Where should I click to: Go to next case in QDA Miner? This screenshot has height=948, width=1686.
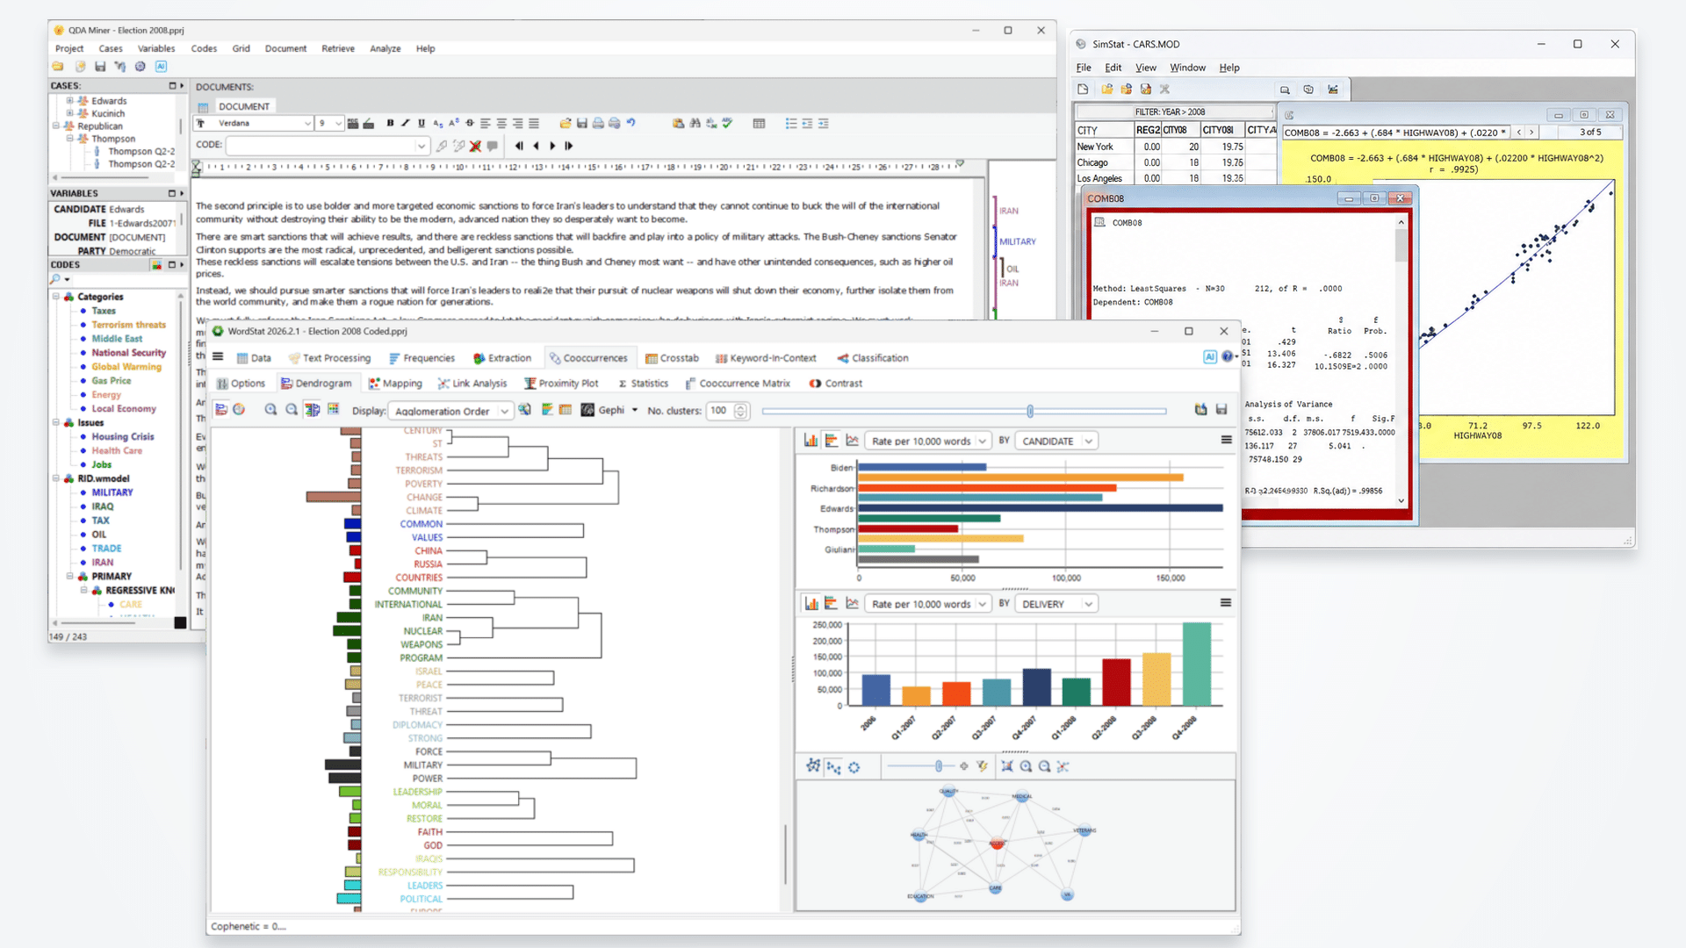tap(552, 146)
